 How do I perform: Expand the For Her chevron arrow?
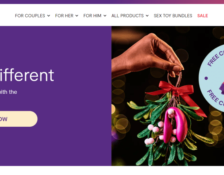[77, 16]
